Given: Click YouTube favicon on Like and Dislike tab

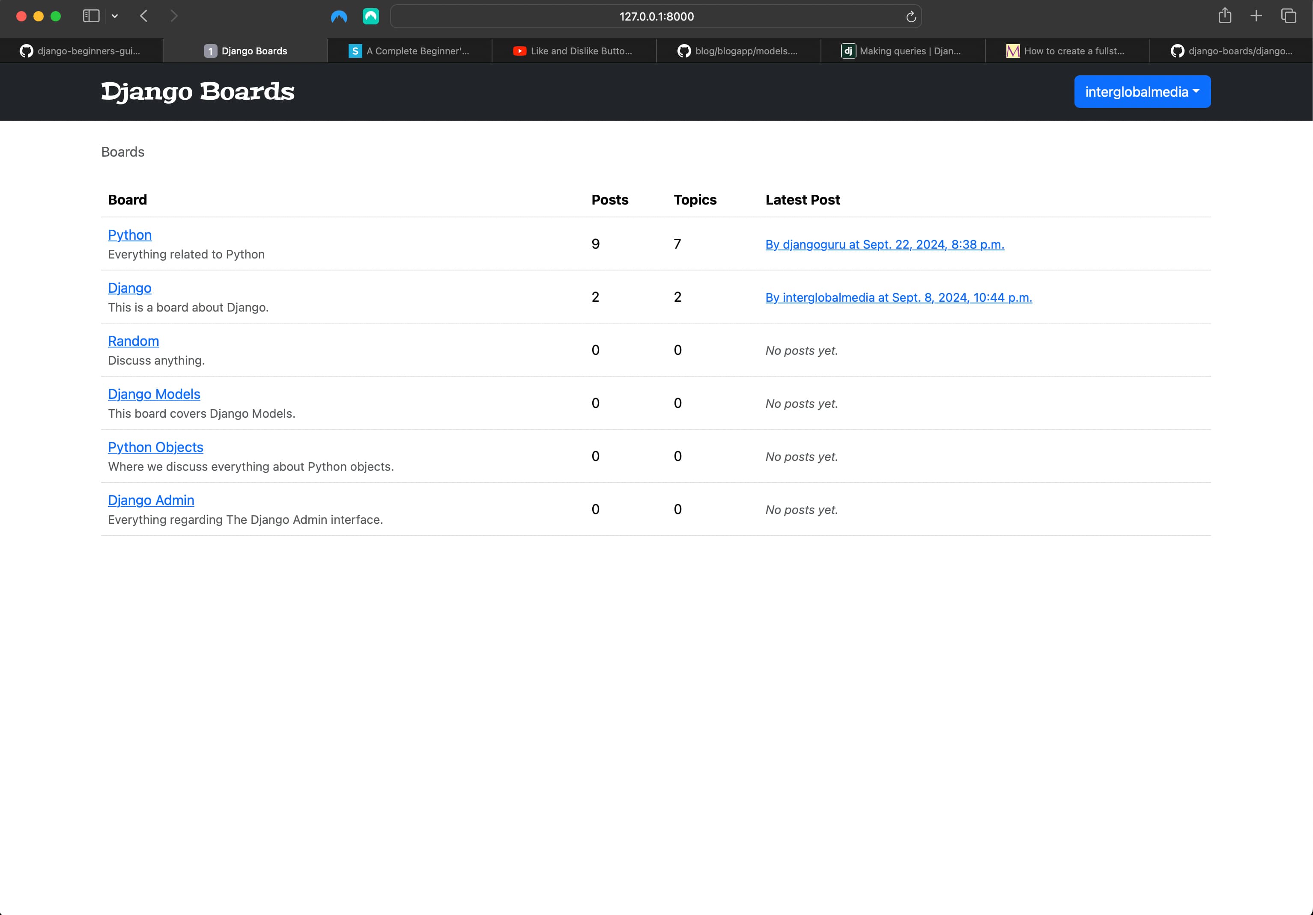Looking at the screenshot, I should click(x=519, y=51).
